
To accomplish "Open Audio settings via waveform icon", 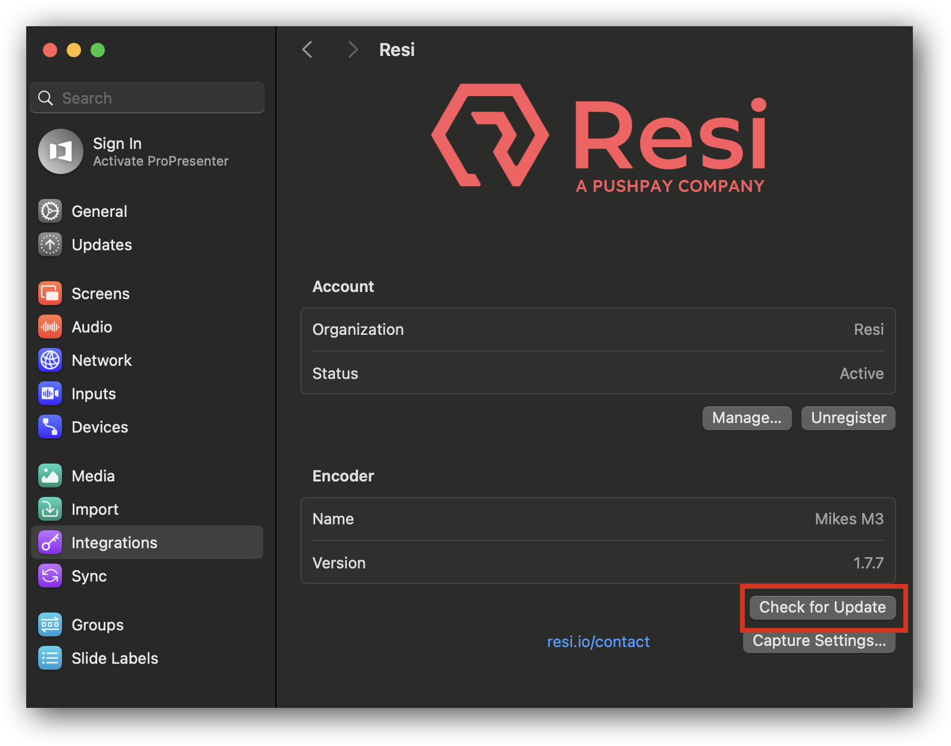I will coord(50,327).
